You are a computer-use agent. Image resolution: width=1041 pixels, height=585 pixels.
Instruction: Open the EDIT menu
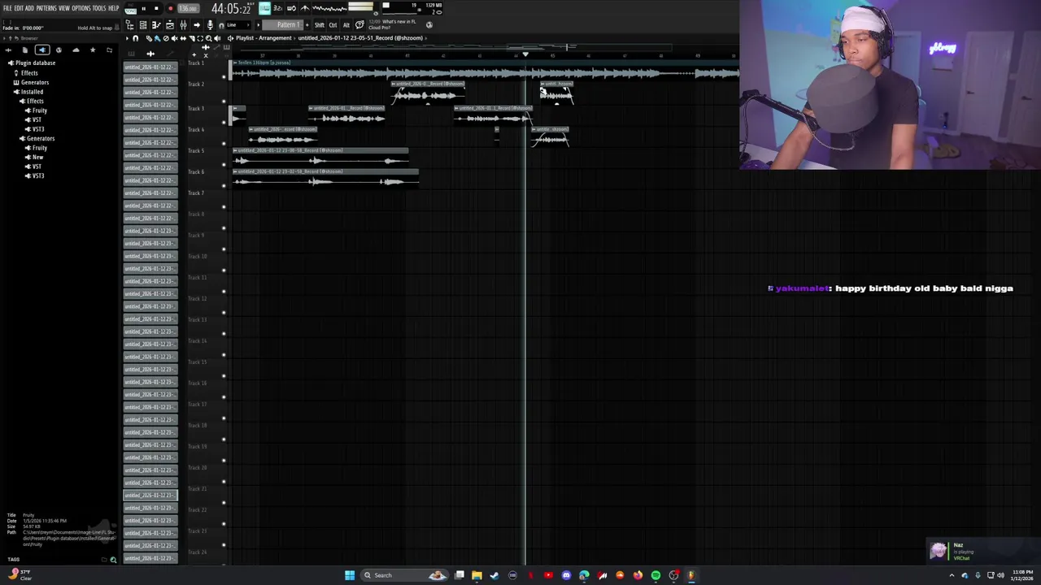coord(19,8)
